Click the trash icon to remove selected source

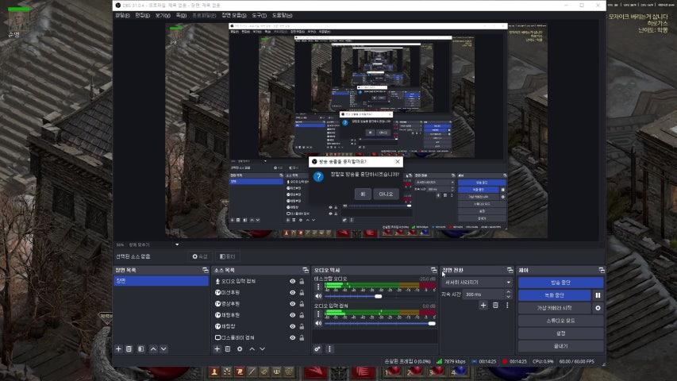tap(228, 348)
